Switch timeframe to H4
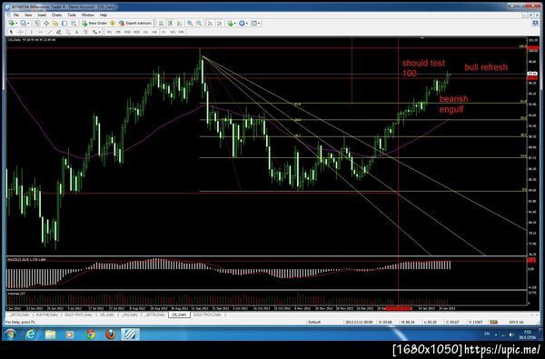Image resolution: width=545 pixels, height=359 pixels. click(x=154, y=32)
